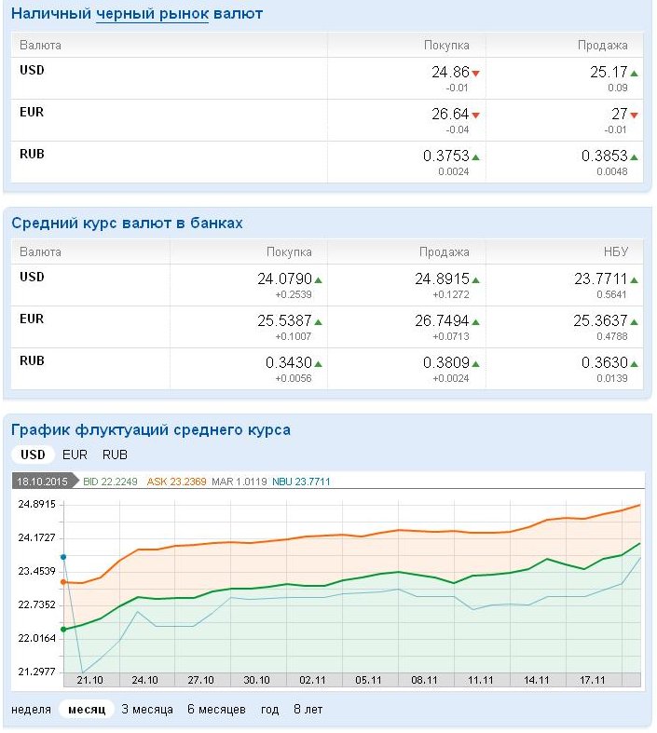The image size is (657, 733).
Task: Display the '8 лет' chart range
Action: pos(308,709)
